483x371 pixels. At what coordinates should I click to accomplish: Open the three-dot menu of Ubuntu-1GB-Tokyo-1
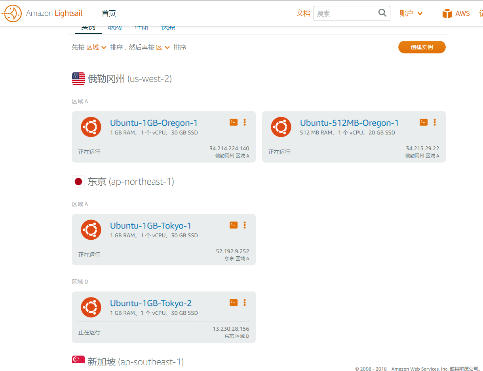[x=245, y=225]
